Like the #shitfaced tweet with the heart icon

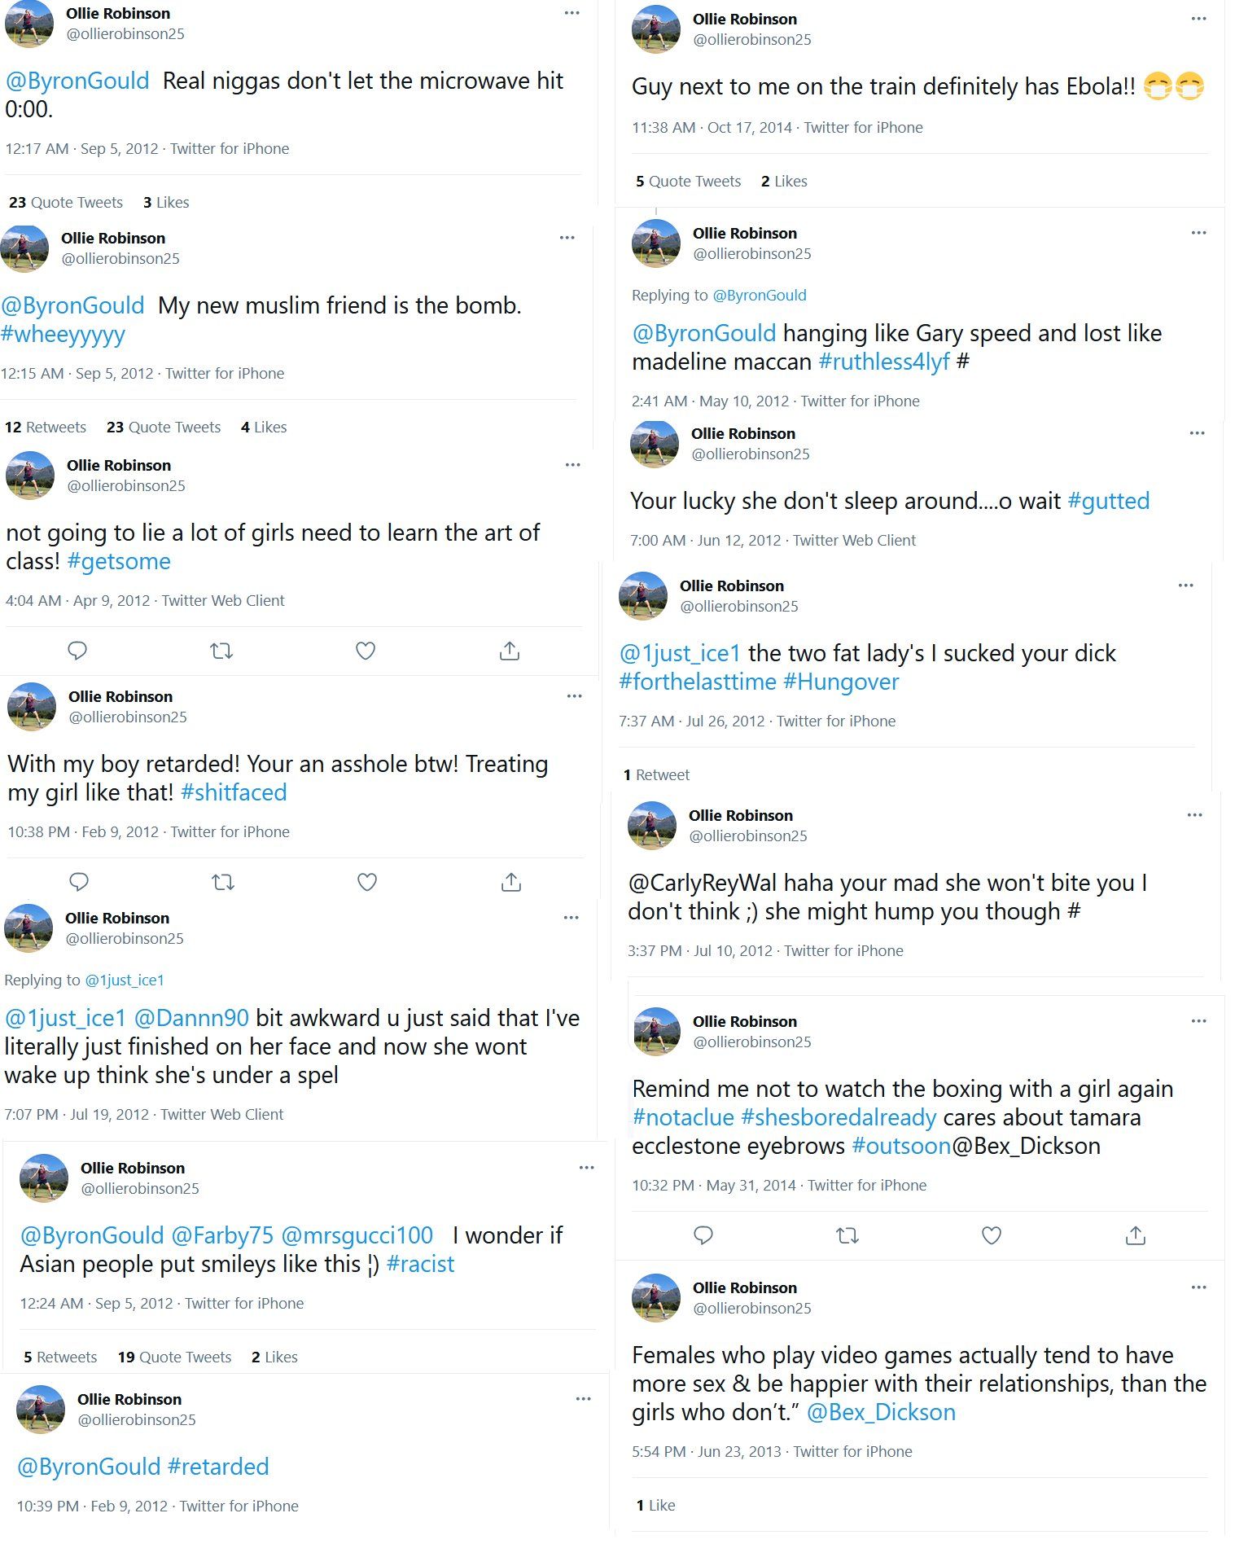(x=366, y=881)
